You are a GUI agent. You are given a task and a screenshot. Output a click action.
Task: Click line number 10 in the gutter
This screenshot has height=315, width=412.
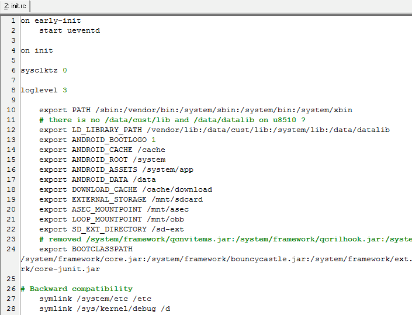11,110
